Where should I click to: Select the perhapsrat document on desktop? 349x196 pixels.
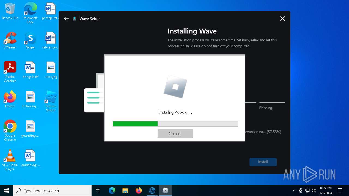pyautogui.click(x=50, y=11)
